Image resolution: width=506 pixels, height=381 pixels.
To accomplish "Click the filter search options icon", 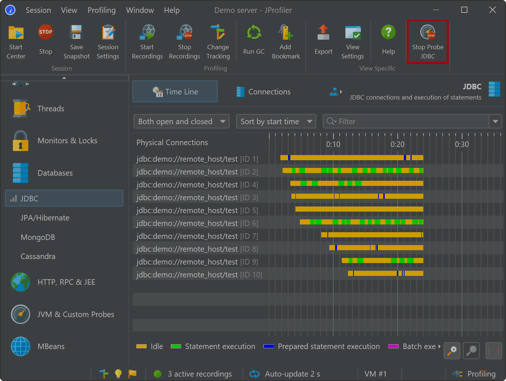I will pyautogui.click(x=331, y=122).
